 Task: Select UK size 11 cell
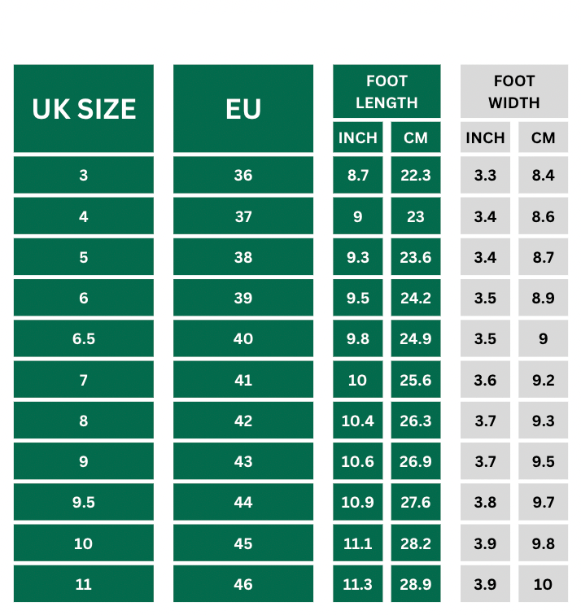(84, 584)
